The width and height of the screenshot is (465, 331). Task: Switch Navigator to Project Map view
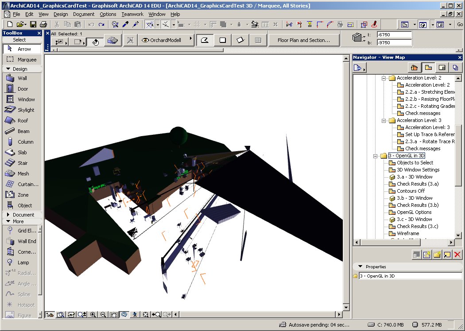click(x=414, y=68)
